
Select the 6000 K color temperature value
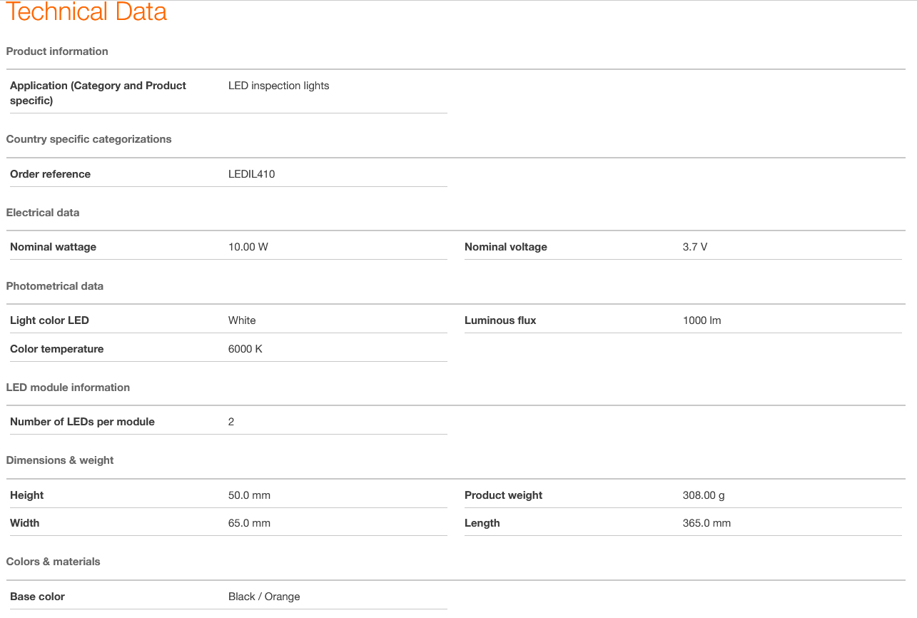point(245,349)
